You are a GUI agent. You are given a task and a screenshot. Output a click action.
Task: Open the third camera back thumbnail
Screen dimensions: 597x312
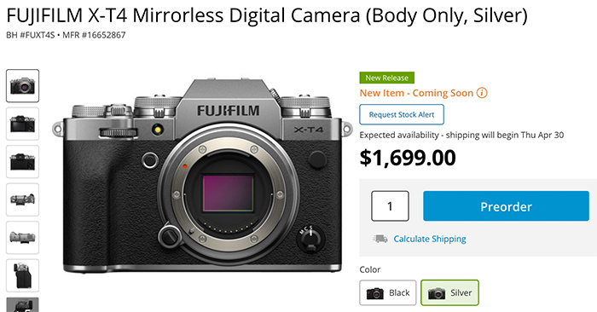pyautogui.click(x=22, y=162)
